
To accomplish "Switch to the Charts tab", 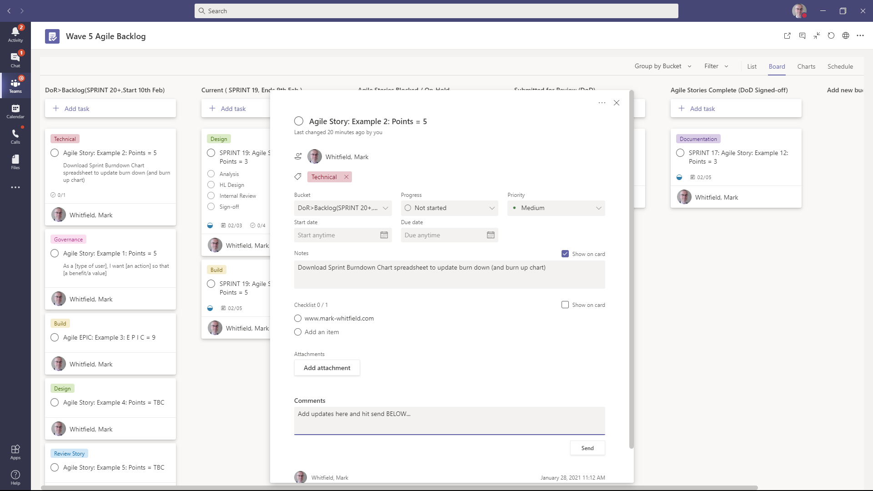I will [x=806, y=66].
